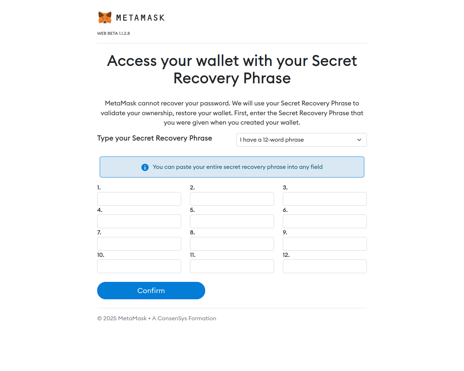Image resolution: width=464 pixels, height=371 pixels.
Task: Click the blue info icon in banner
Action: tap(145, 167)
